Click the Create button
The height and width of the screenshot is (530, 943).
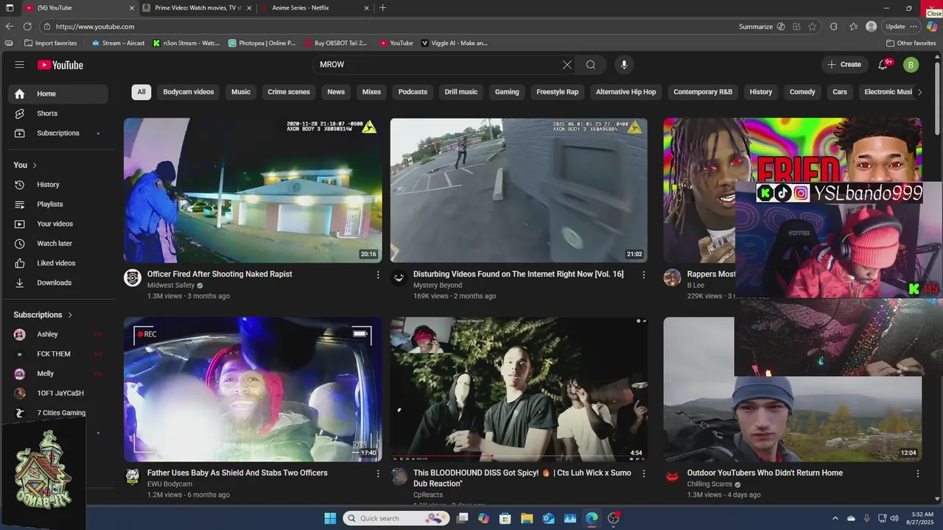tap(844, 65)
